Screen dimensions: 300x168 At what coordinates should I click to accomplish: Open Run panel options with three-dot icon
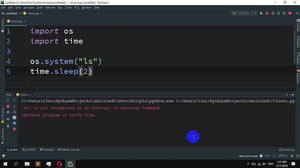(287, 95)
